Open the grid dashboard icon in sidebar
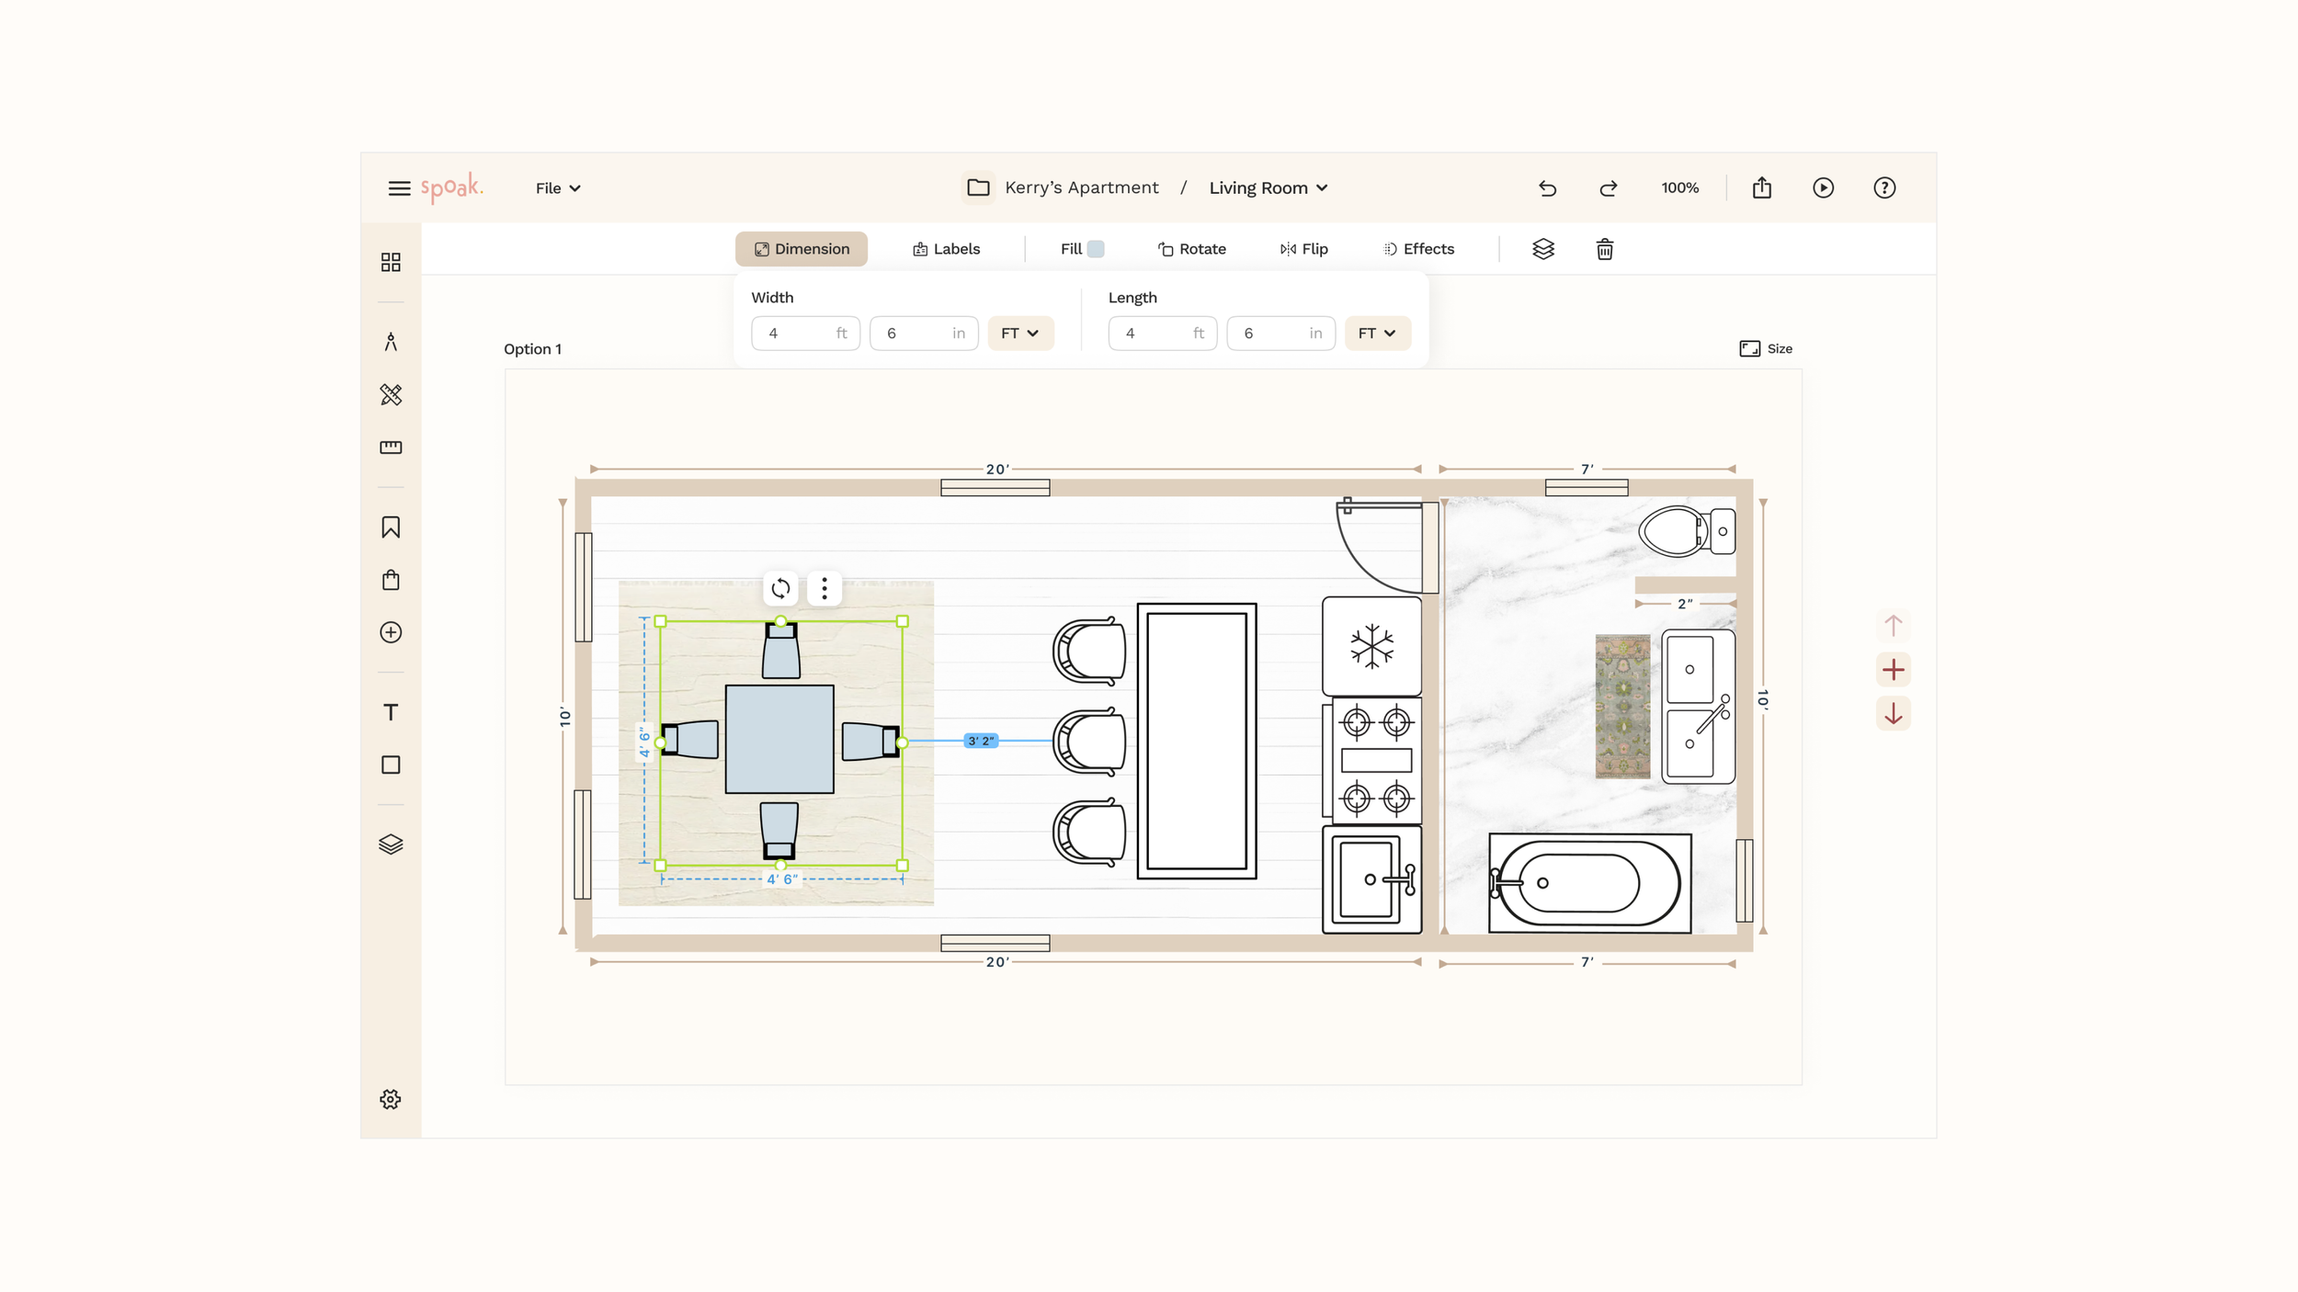 [391, 262]
